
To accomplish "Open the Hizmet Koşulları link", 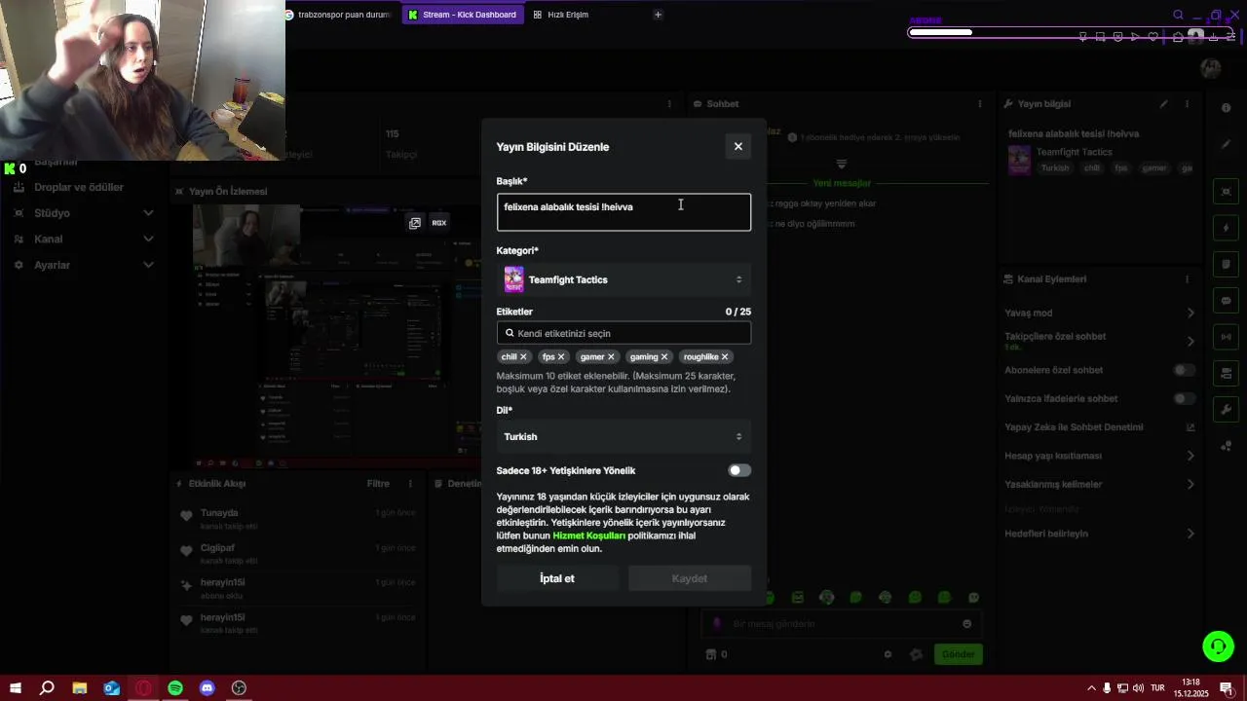I will pyautogui.click(x=588, y=535).
